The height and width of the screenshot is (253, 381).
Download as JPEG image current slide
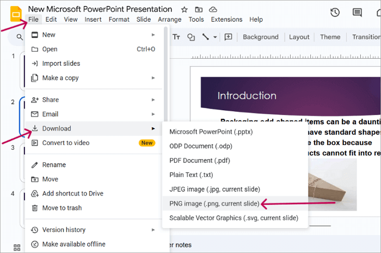point(235,189)
